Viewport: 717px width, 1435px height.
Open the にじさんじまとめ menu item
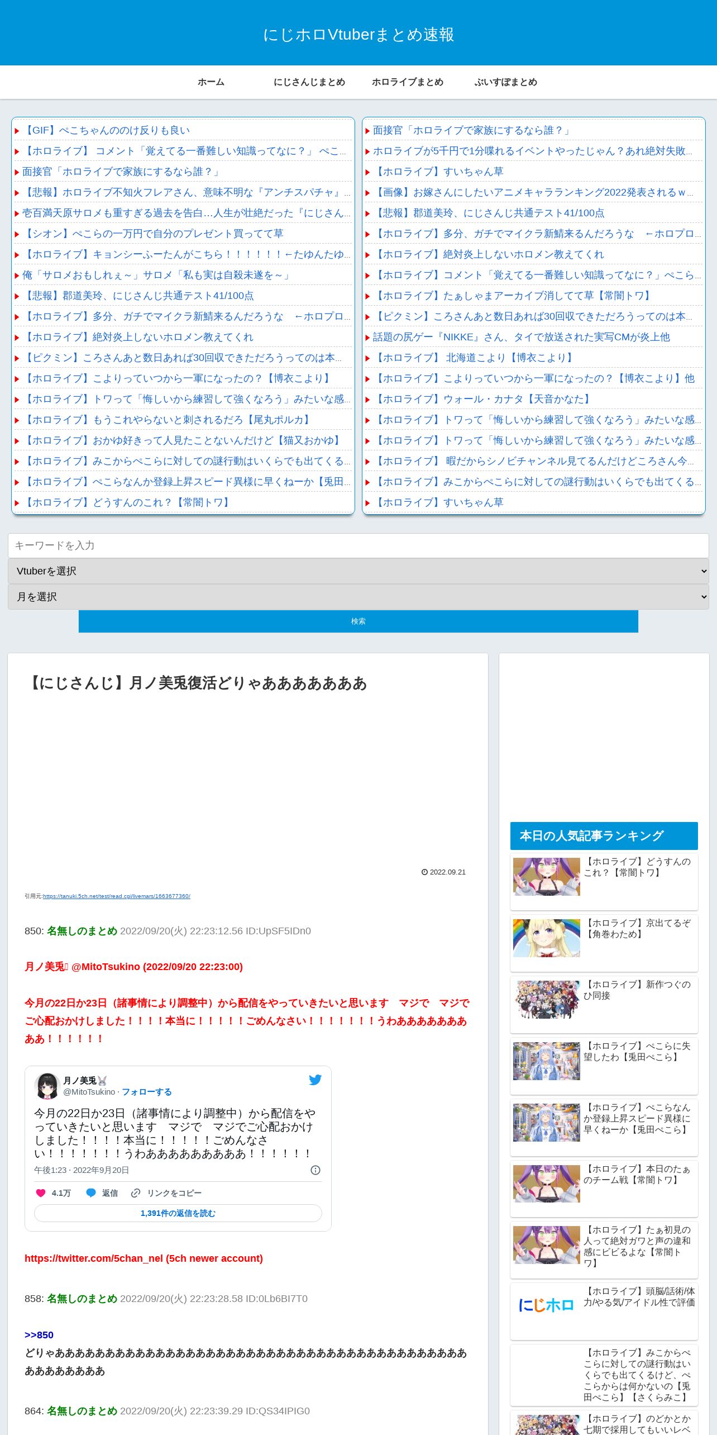[309, 82]
